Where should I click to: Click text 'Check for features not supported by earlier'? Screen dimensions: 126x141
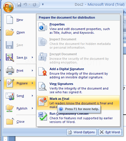click(x=81, y=118)
